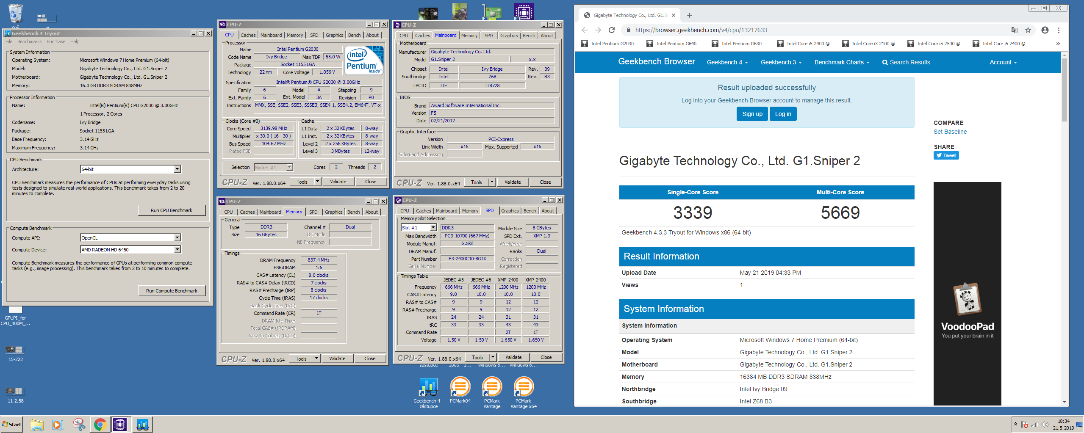Viewport: 1084px width, 433px height.
Task: Open Search Results in Geekbench nav
Action: click(x=906, y=62)
